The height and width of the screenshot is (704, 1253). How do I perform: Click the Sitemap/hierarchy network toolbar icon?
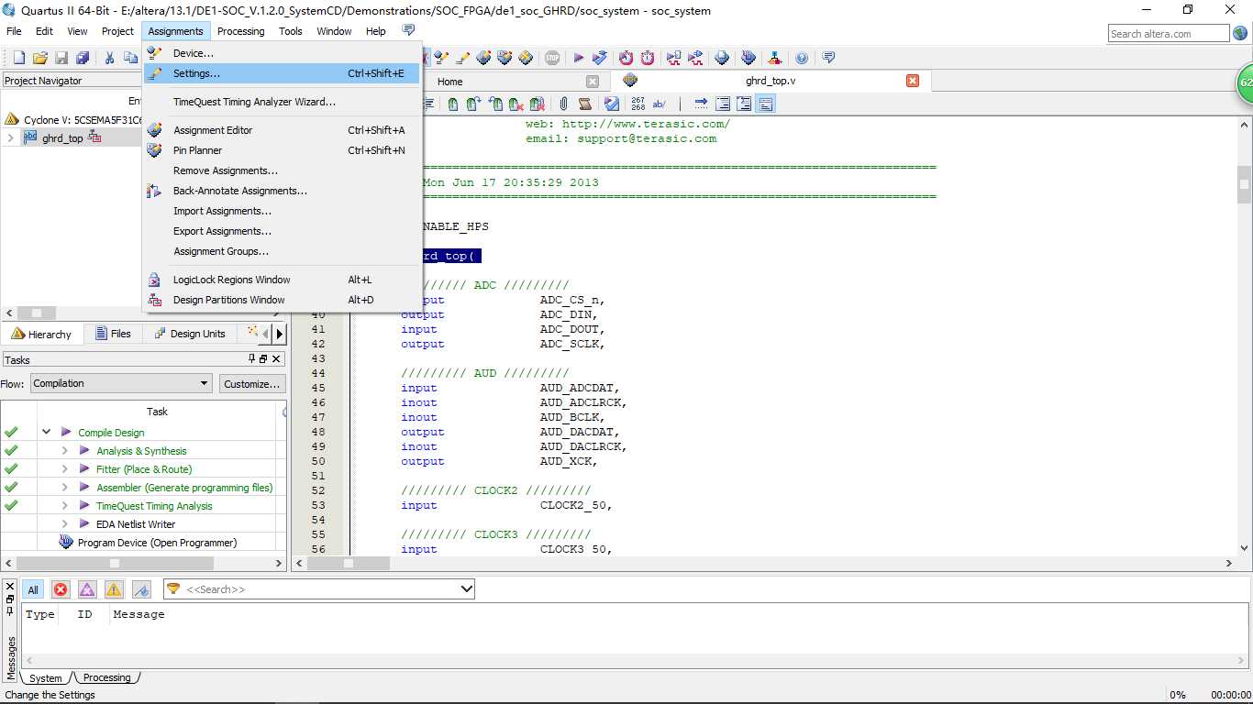pyautogui.click(x=775, y=58)
